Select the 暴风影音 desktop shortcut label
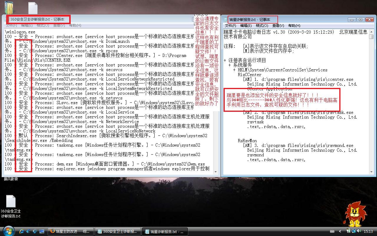Screen dimensions: 377x236 pyautogui.click(x=11, y=179)
